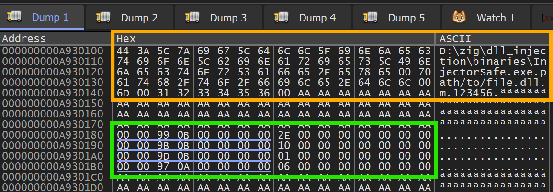Click the Dump 3 truck icon
The height and width of the screenshot is (192, 553).
coord(192,16)
